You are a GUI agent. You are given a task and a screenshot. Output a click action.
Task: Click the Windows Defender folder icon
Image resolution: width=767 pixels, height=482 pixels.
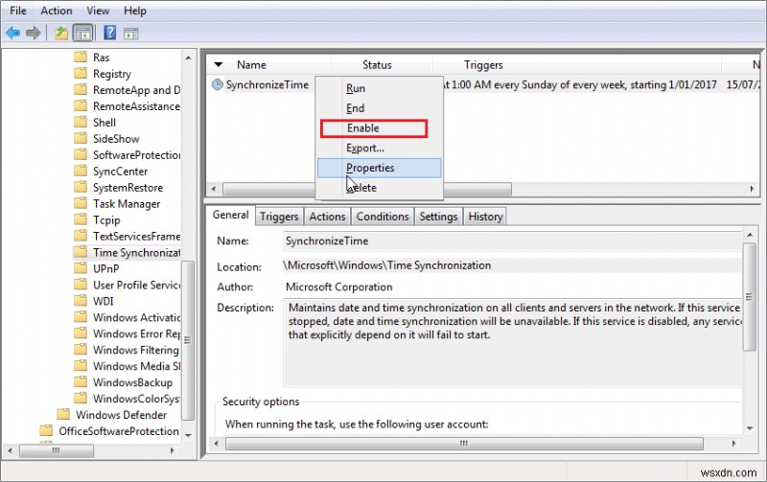click(63, 415)
